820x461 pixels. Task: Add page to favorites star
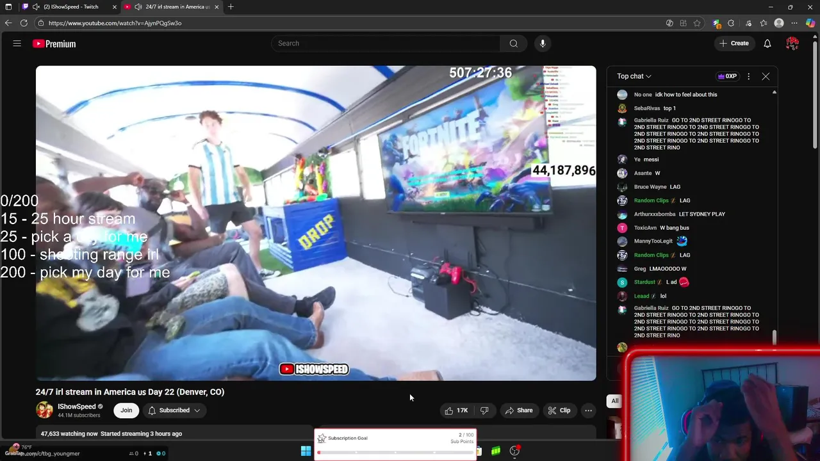697,23
